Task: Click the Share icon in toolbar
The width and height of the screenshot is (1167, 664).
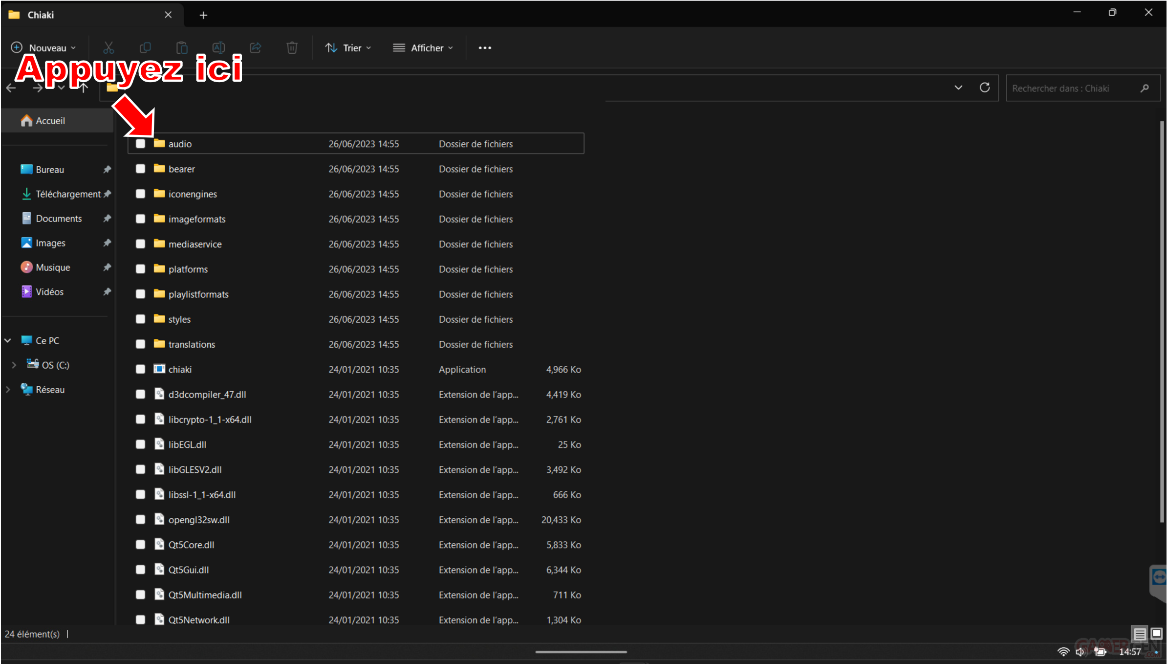Action: click(255, 47)
